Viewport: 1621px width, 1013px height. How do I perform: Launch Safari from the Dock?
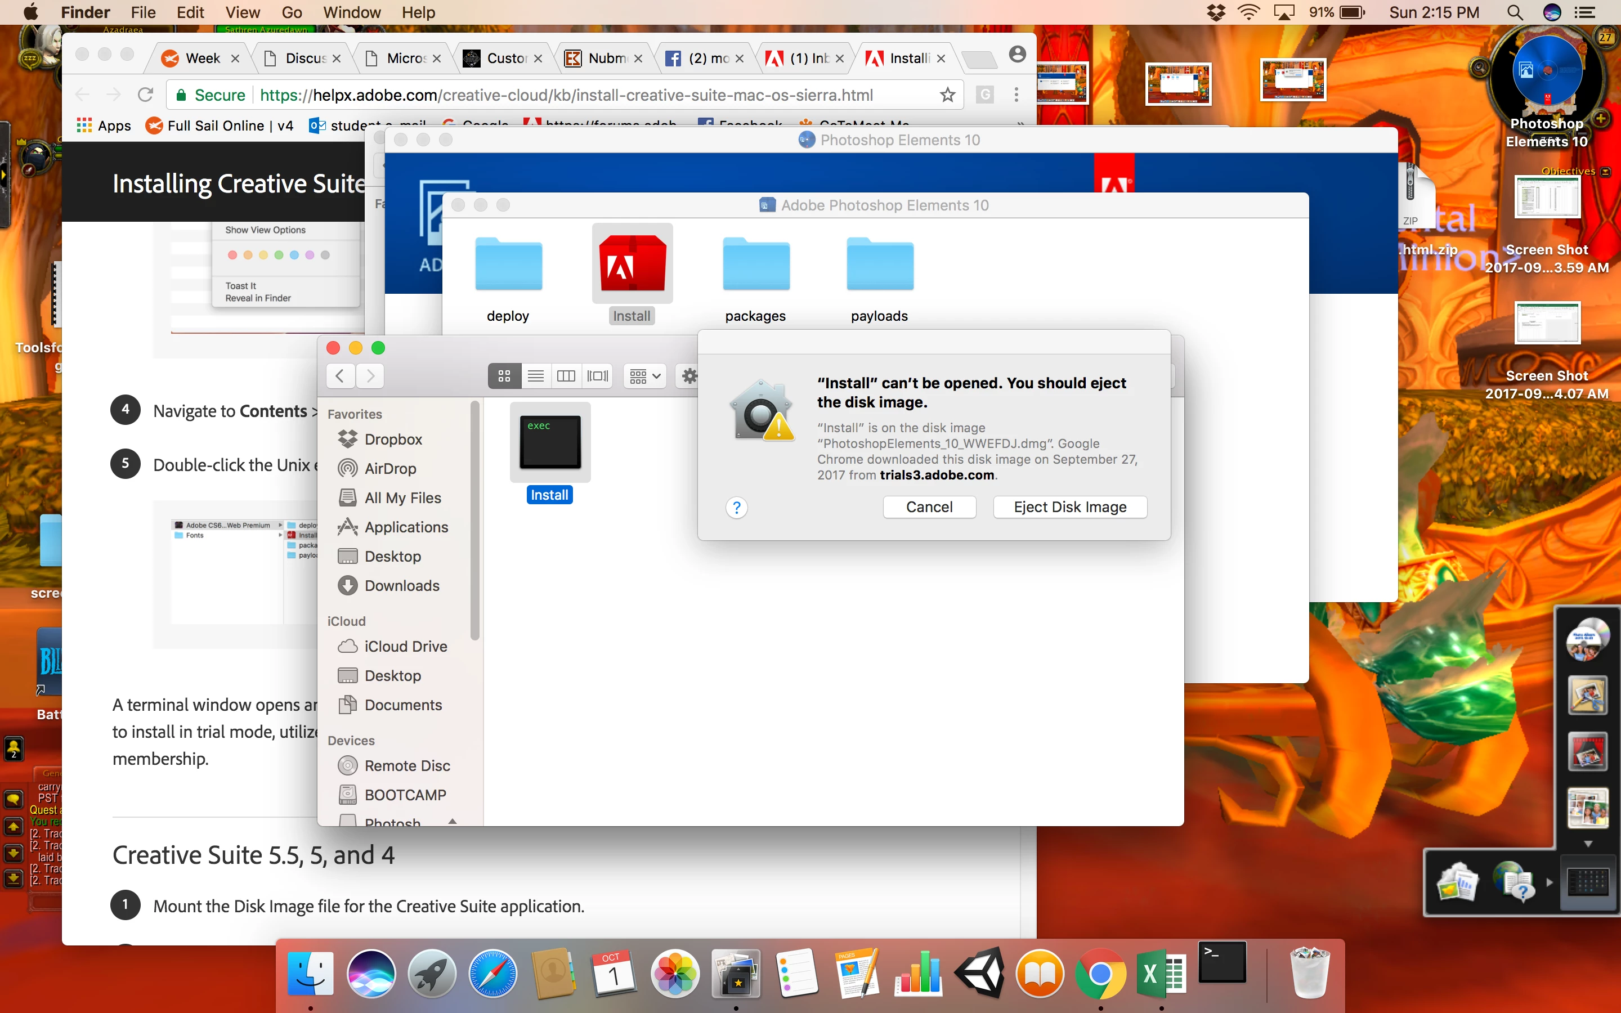click(492, 974)
